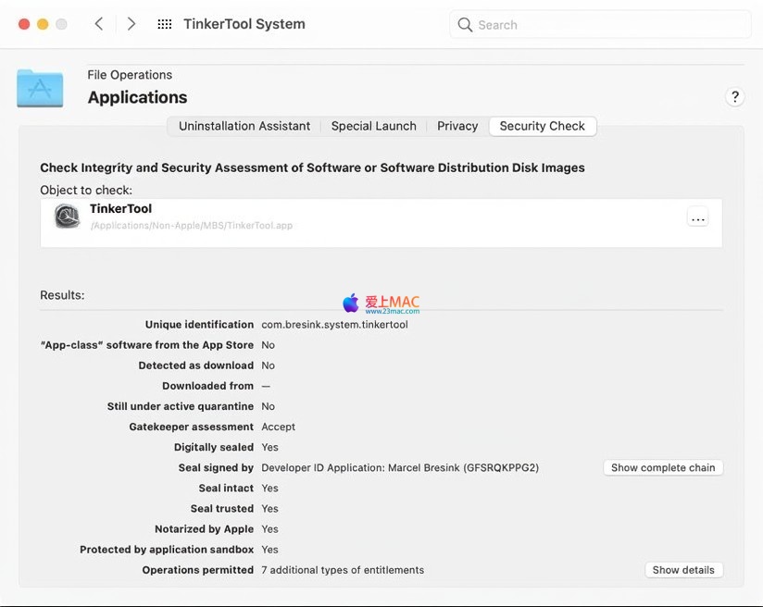763x607 pixels.
Task: Click Show details button
Action: (x=683, y=570)
